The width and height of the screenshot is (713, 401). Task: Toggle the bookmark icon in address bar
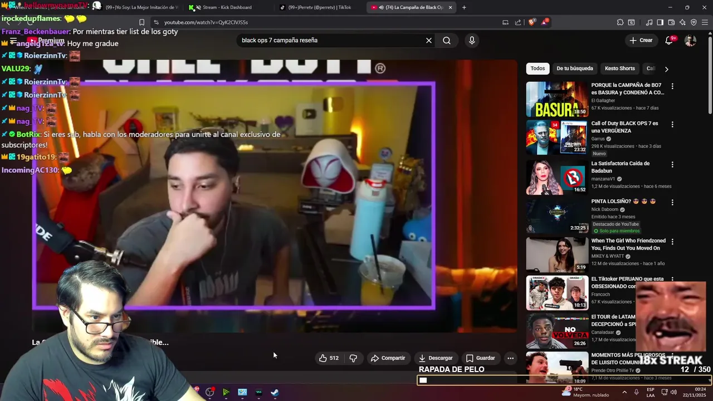click(x=142, y=22)
